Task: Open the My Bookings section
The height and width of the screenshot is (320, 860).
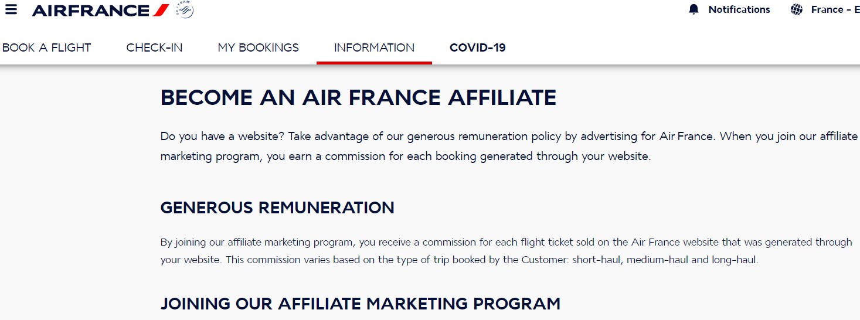Action: point(258,47)
